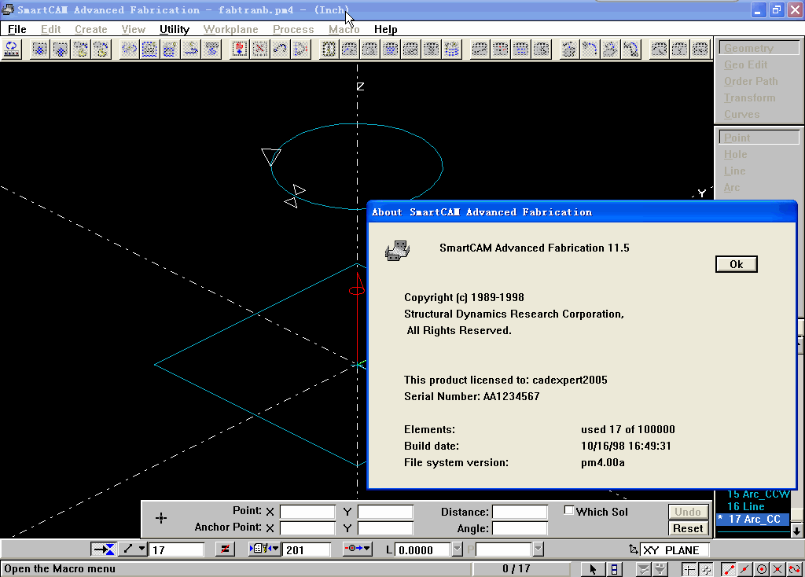Click the Angle input field

pos(520,528)
